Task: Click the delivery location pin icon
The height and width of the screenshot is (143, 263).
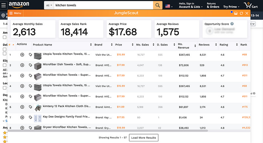Action: point(3,15)
